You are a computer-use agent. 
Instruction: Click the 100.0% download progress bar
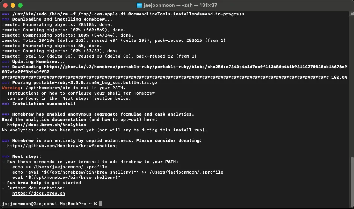(174, 77)
